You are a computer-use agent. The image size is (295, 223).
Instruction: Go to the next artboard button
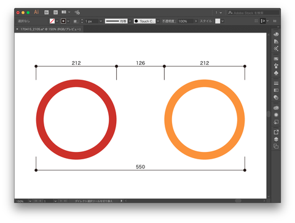[x=61, y=201]
